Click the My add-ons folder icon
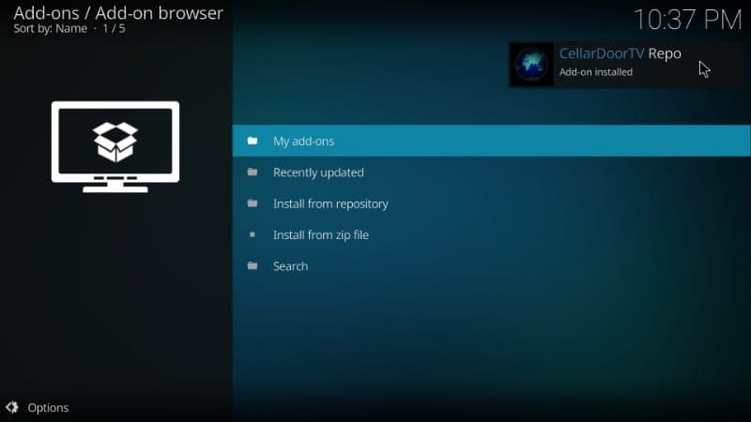Image resolution: width=751 pixels, height=422 pixels. click(253, 141)
